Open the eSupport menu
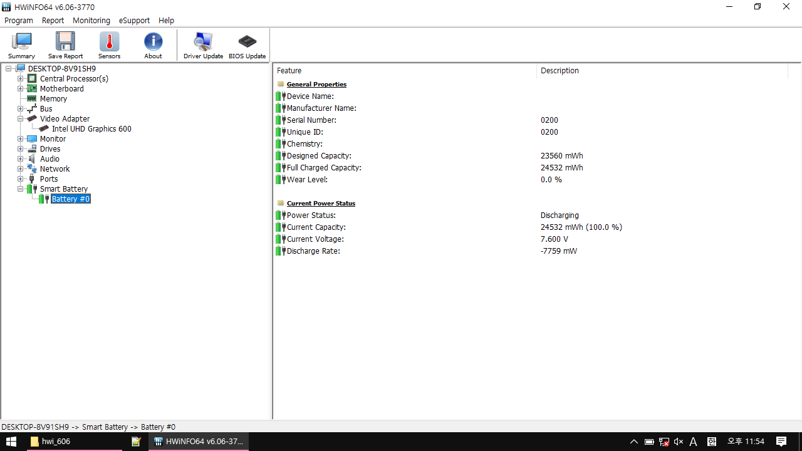The height and width of the screenshot is (451, 802). click(134, 21)
